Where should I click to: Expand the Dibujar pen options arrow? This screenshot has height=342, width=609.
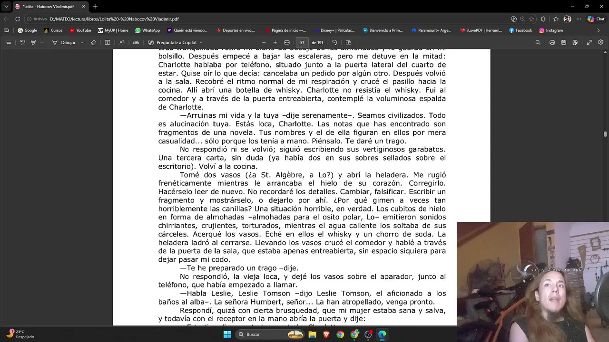click(81, 42)
